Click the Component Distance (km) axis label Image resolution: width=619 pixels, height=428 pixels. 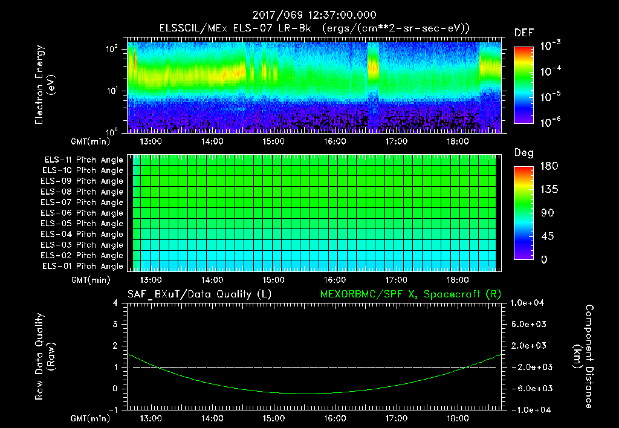(583, 357)
